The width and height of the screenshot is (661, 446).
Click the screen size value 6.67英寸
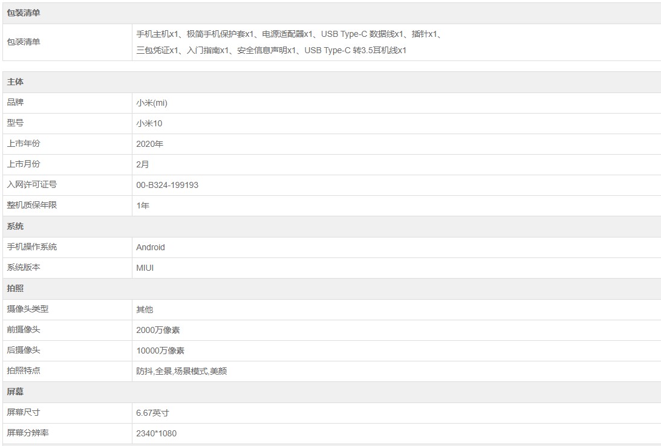(153, 413)
